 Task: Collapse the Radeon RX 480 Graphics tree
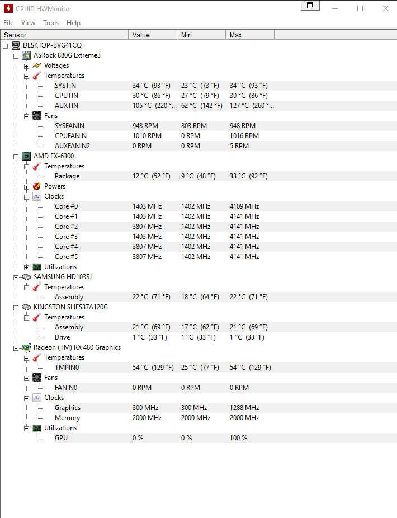[16, 348]
